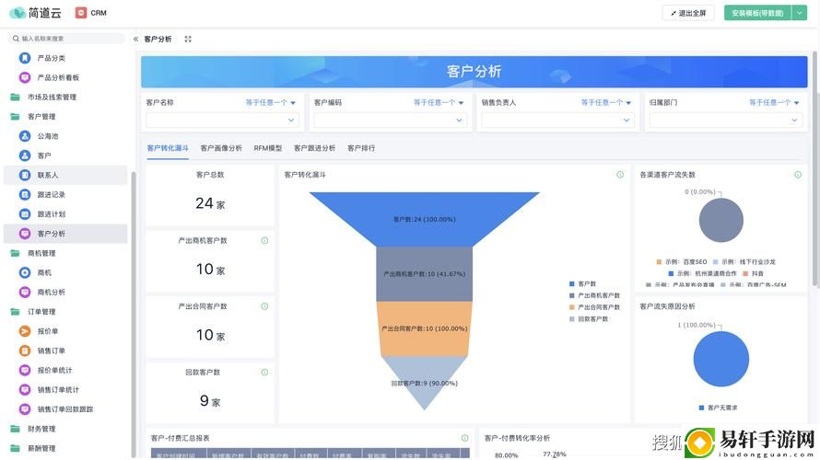Open 销售负责人 condition dropdown 等于任意一个
820x460 pixels.
point(606,103)
